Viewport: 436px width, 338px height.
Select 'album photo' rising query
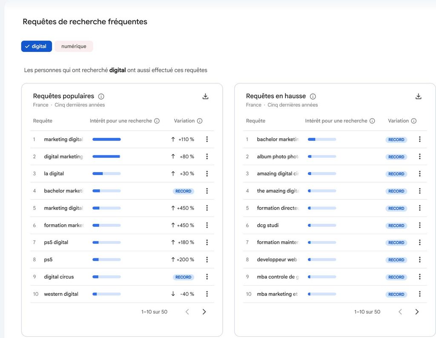[278, 157]
